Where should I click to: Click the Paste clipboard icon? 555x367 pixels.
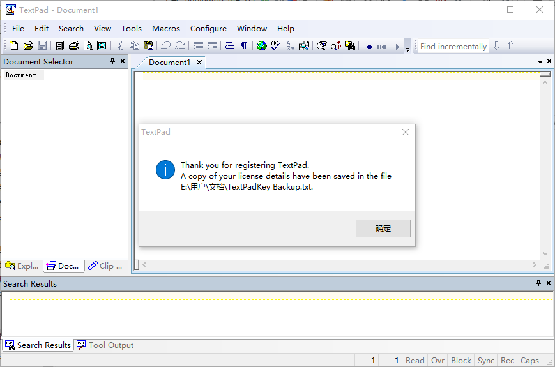click(148, 46)
